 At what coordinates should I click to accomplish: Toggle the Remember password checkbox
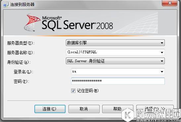pyautogui.click(x=73, y=91)
